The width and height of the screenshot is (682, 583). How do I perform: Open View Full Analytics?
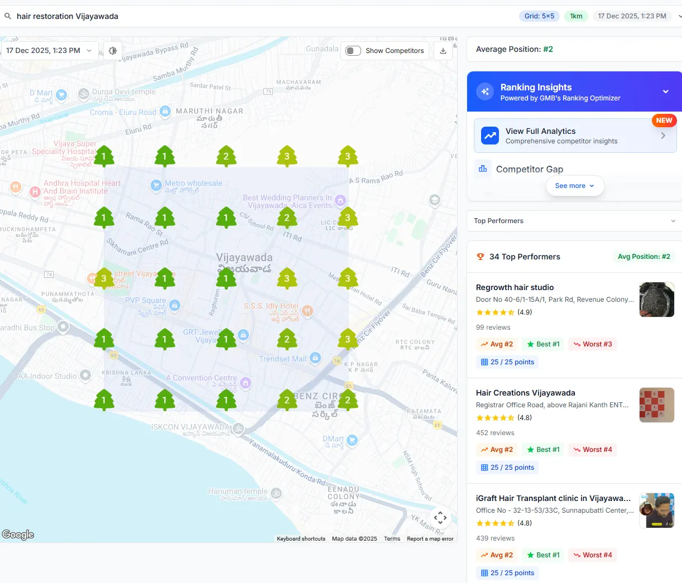point(575,136)
